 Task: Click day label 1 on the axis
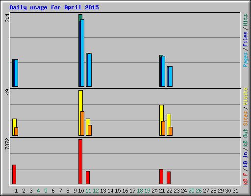click(x=16, y=191)
